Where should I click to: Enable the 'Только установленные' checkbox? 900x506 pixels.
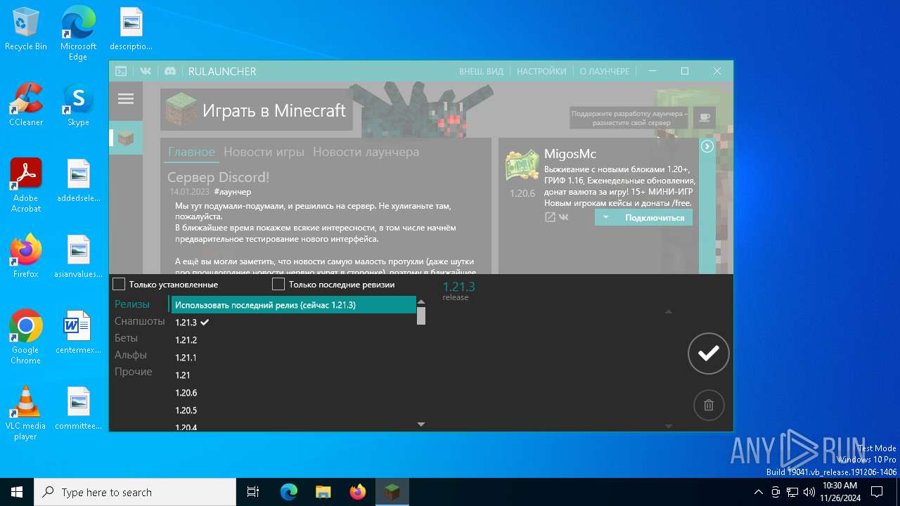pyautogui.click(x=119, y=284)
